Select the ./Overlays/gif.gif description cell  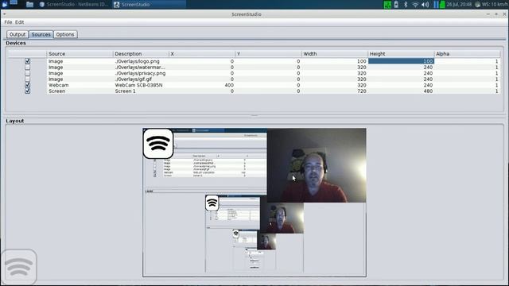(x=142, y=79)
